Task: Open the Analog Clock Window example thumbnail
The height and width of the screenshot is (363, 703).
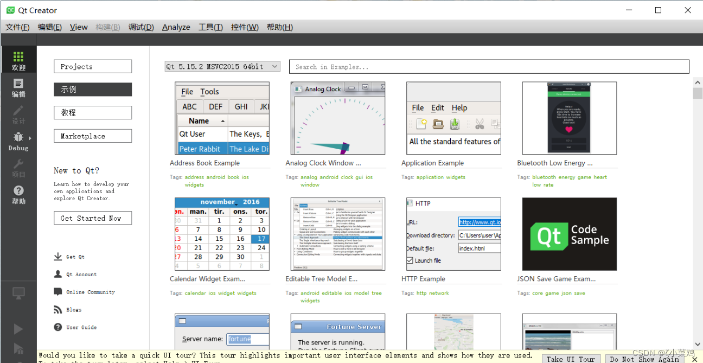Action: click(x=338, y=118)
